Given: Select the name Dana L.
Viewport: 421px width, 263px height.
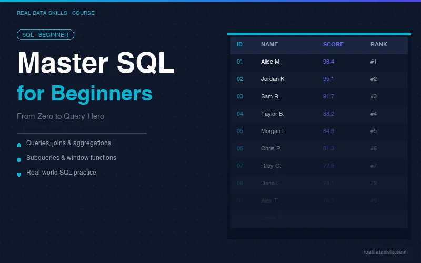Looking at the screenshot, I should (x=271, y=183).
